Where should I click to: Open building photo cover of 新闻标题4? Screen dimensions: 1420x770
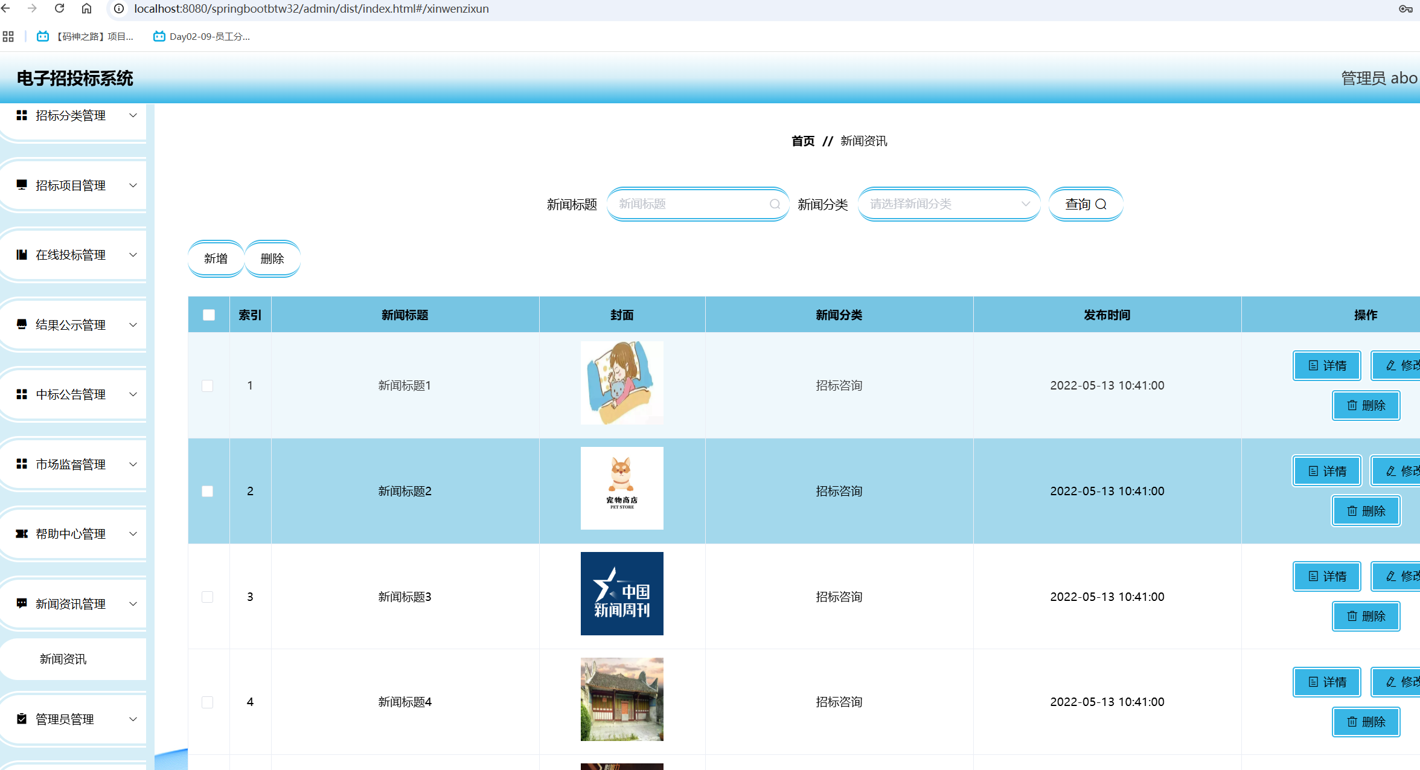click(x=622, y=699)
